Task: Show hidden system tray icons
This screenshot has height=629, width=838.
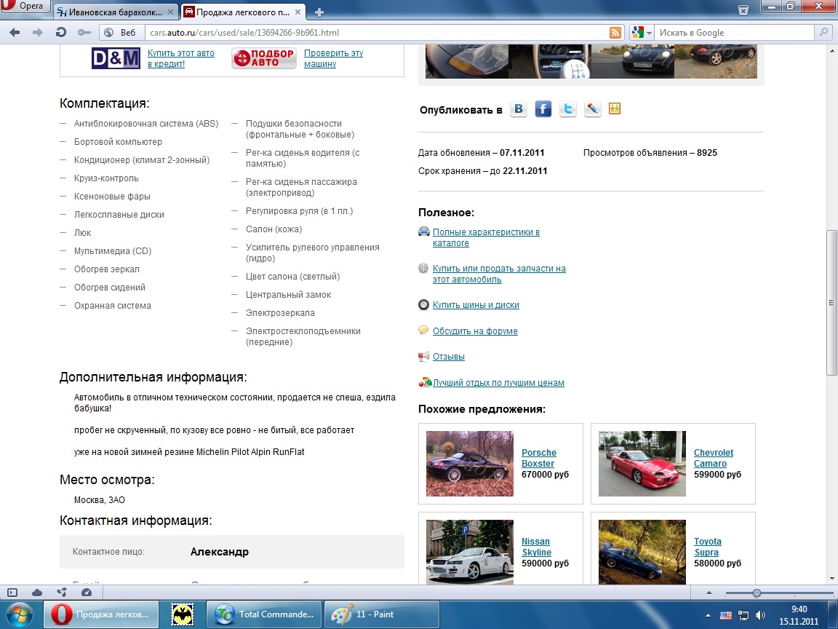Action: [709, 614]
